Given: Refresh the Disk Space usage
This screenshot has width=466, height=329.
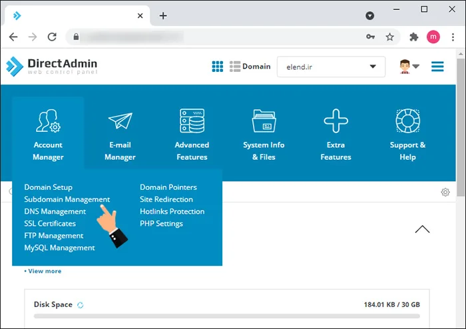Looking at the screenshot, I should (x=81, y=305).
